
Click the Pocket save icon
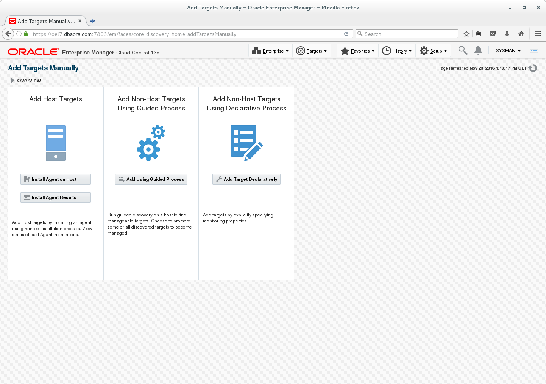point(493,34)
